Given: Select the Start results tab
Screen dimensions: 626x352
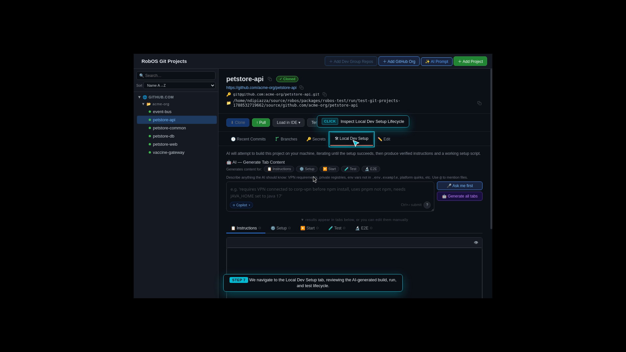Looking at the screenshot, I should pos(309,228).
